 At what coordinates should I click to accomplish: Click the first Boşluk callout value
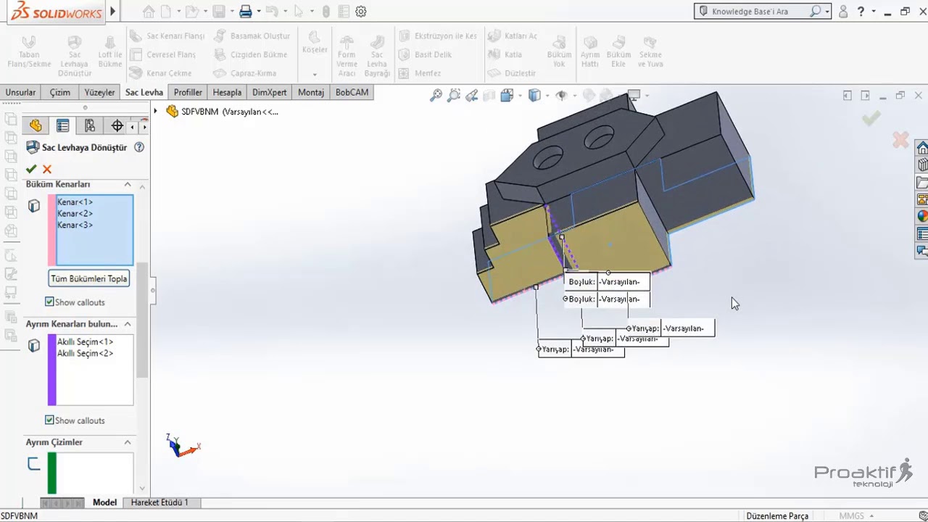[623, 281]
